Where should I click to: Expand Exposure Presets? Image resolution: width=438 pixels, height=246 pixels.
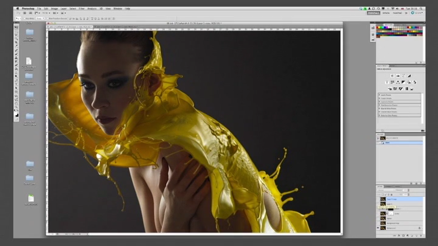click(x=379, y=102)
